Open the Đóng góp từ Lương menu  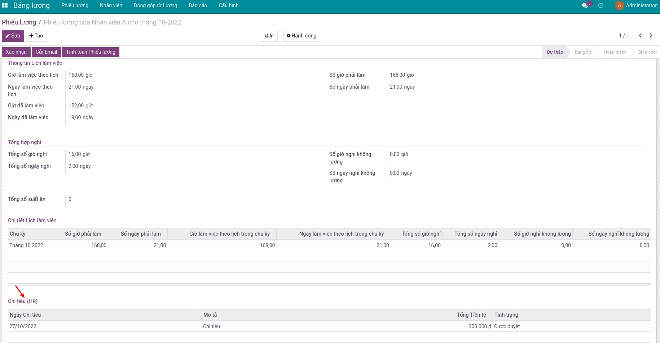(155, 5)
